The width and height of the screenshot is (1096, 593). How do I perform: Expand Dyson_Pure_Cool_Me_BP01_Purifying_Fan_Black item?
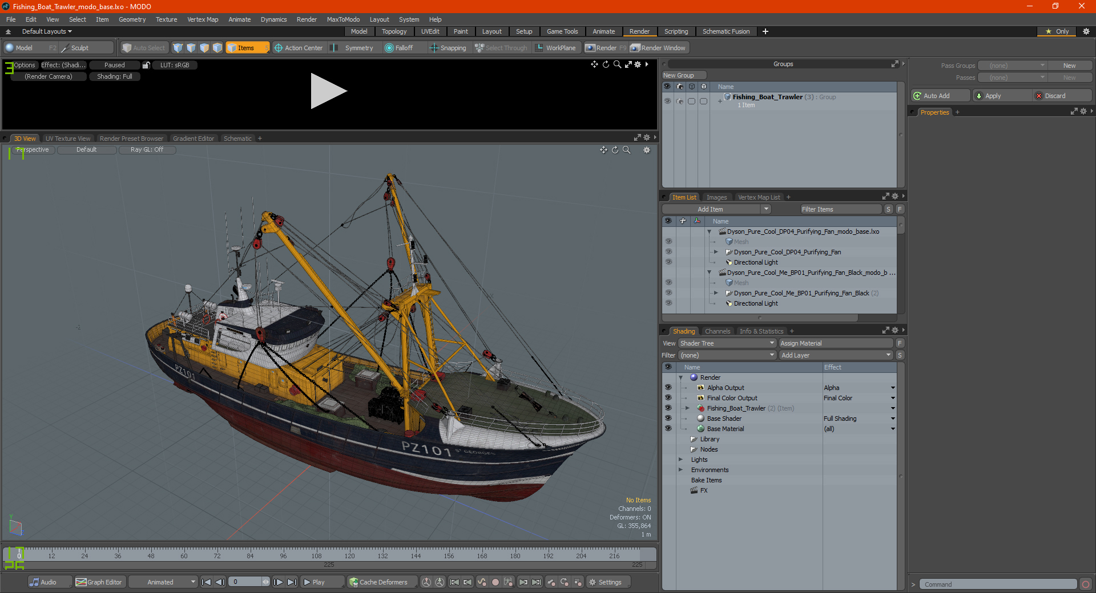click(716, 293)
